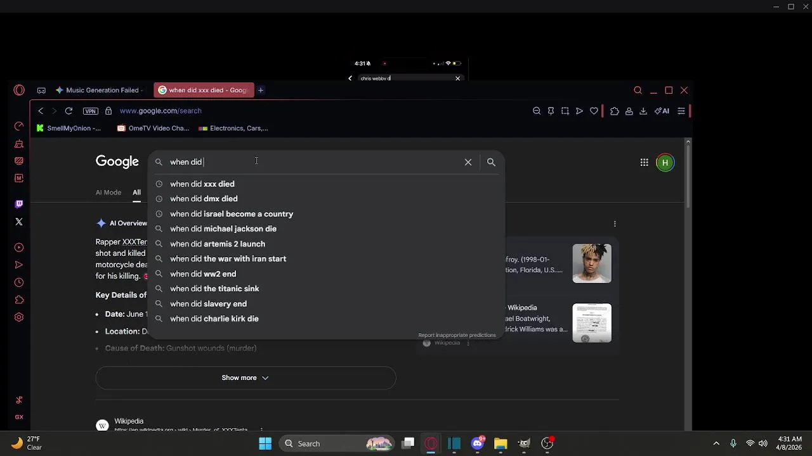The width and height of the screenshot is (812, 456).
Task: Choose suggestion 'when did xxx died'
Action: (x=326, y=184)
